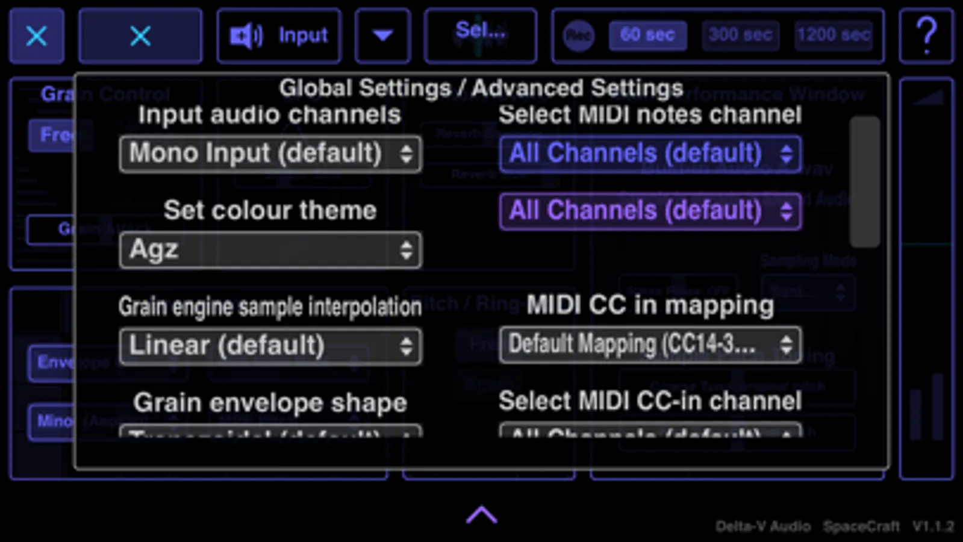Click the volume level triangle icon
Screen dimensions: 963x542
(x=927, y=98)
